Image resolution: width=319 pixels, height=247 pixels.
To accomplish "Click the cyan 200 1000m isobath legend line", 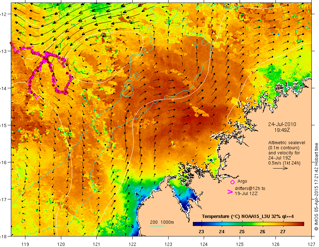I will point(157,226).
